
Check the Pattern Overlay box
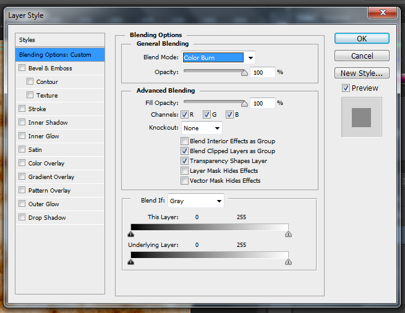(x=22, y=190)
